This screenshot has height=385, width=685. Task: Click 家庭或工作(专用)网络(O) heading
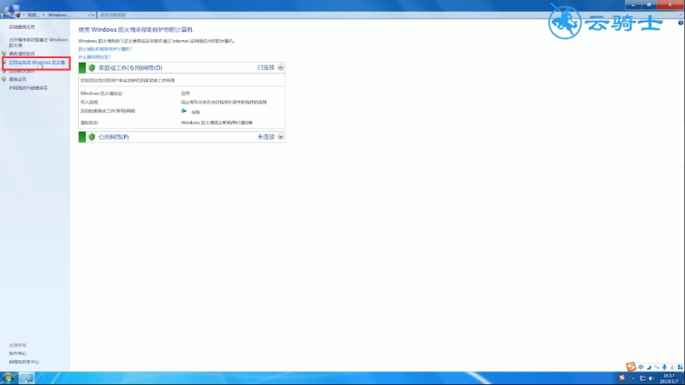click(x=130, y=68)
